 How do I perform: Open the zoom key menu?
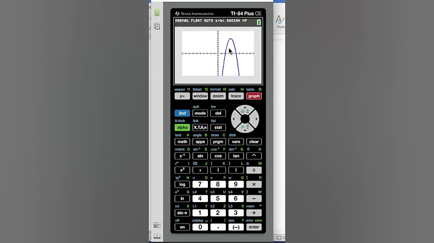pos(218,96)
